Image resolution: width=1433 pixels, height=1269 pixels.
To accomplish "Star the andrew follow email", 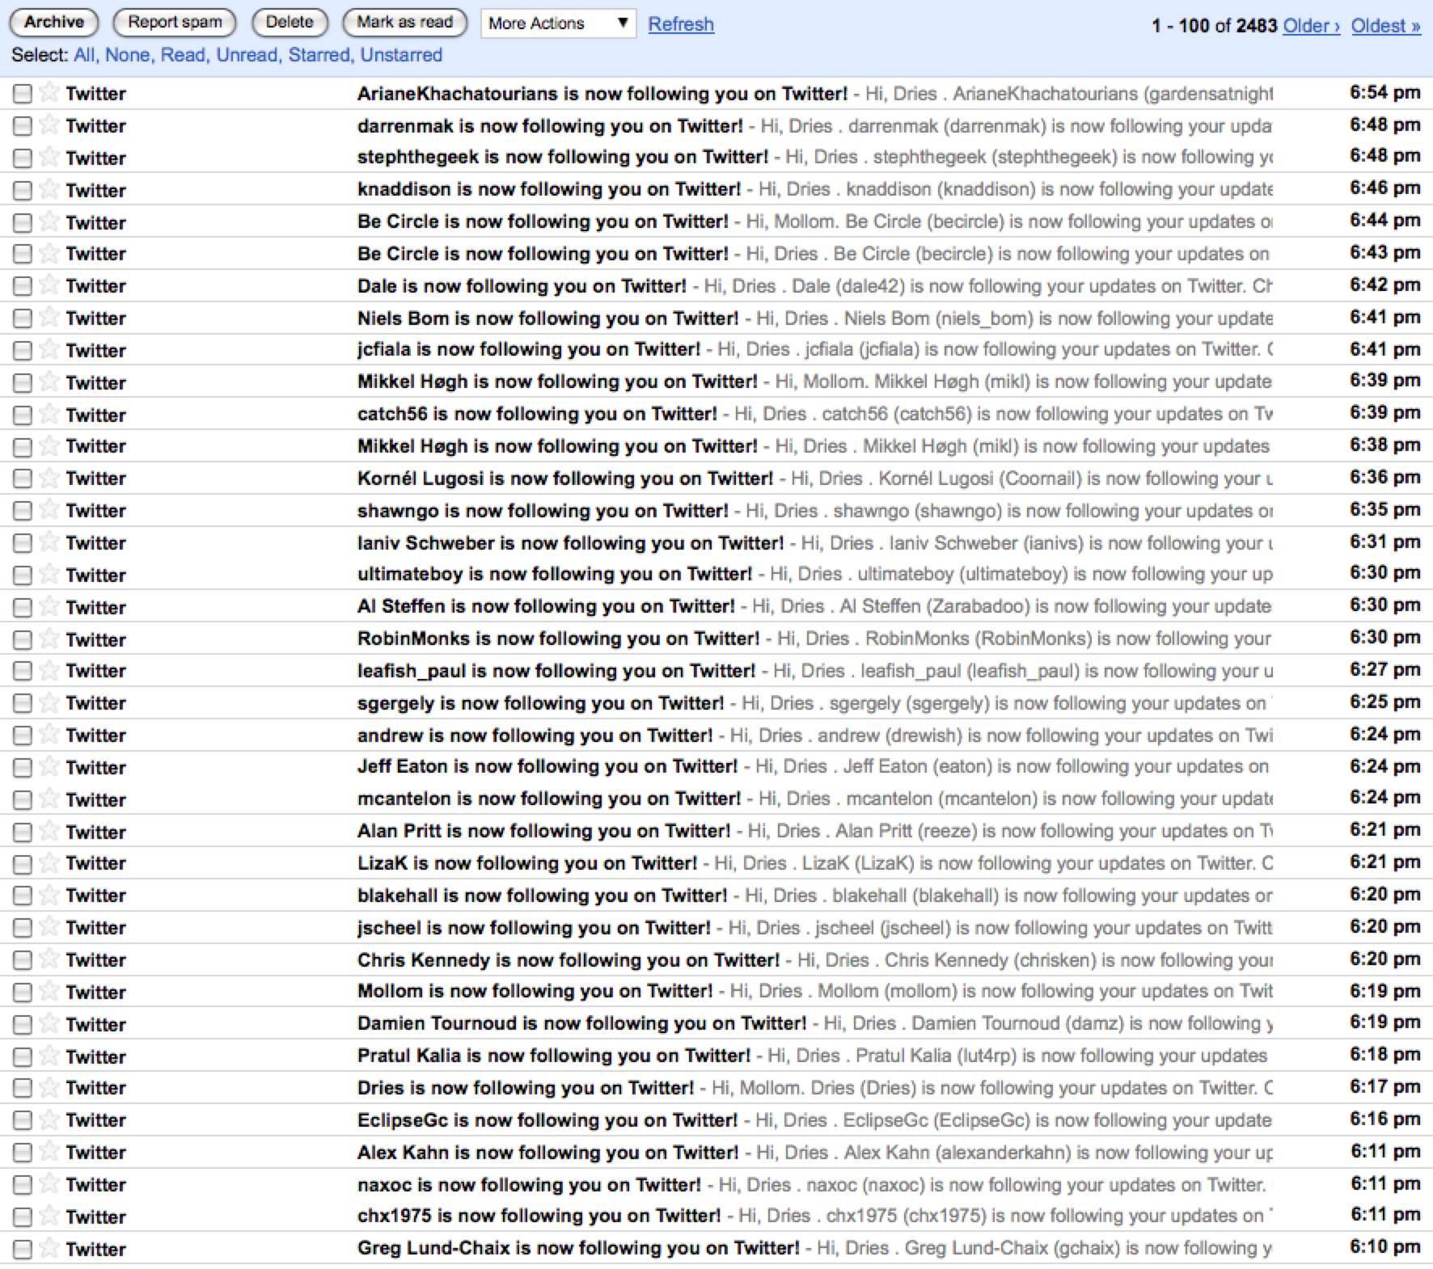I will coord(49,734).
